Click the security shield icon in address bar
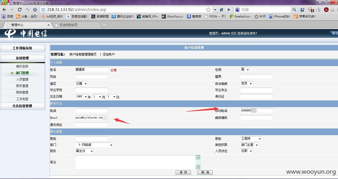The image size is (338, 179). [x=43, y=10]
